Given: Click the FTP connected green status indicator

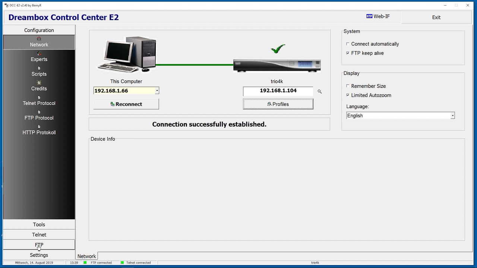Looking at the screenshot, I should coord(85,263).
